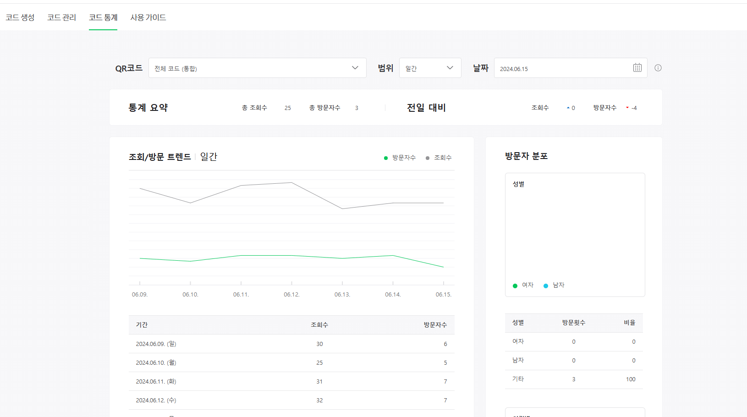Click visitor count 6 for 2024.06.09
This screenshot has width=747, height=417.
pyautogui.click(x=445, y=344)
